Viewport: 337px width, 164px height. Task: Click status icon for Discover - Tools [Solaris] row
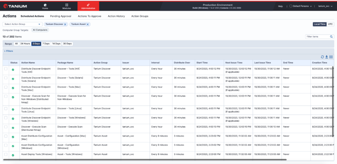13,79
